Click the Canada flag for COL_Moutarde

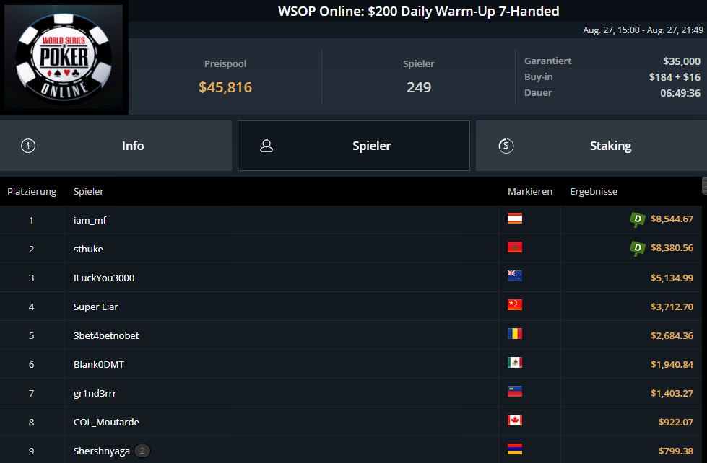coord(514,420)
